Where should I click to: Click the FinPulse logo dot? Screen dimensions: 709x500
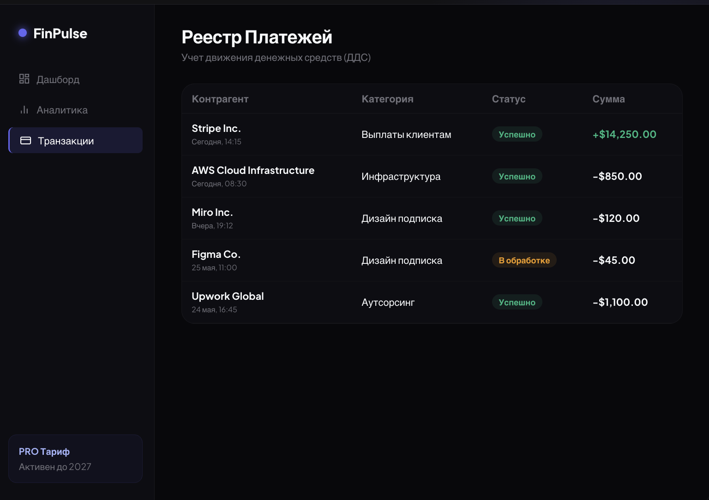pyautogui.click(x=23, y=33)
